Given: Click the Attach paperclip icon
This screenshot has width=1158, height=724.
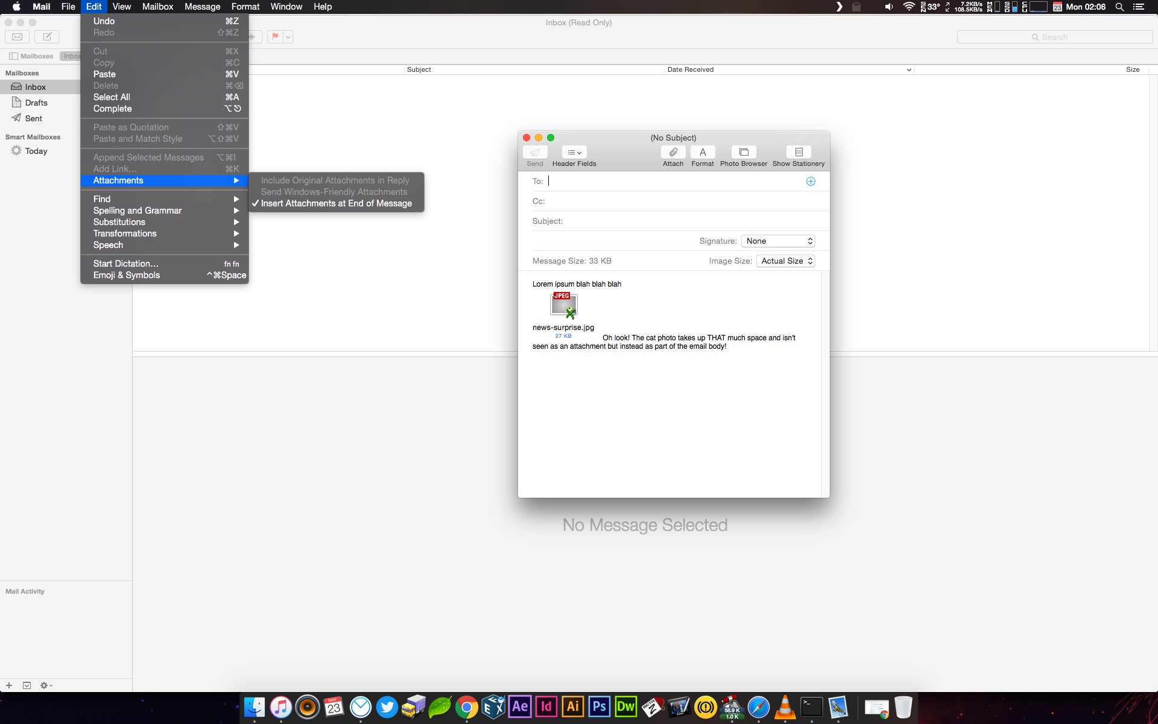Looking at the screenshot, I should (672, 153).
